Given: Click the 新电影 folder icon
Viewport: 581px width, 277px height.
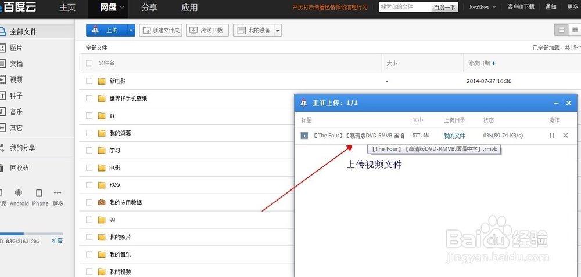Looking at the screenshot, I should [x=102, y=81].
